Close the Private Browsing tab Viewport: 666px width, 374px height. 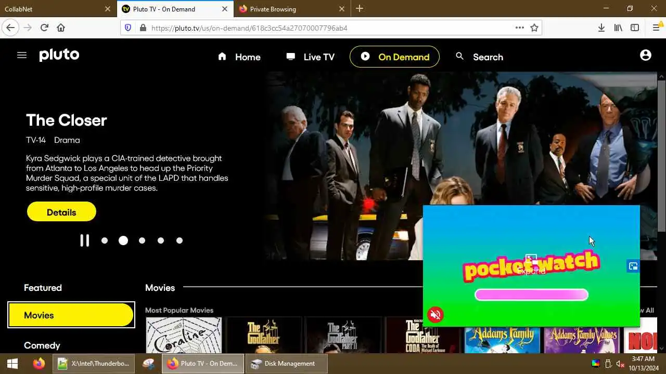(342, 9)
